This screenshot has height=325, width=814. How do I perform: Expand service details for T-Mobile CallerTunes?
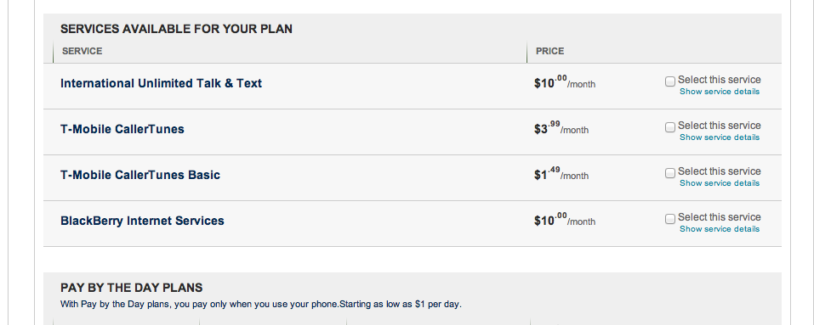720,137
